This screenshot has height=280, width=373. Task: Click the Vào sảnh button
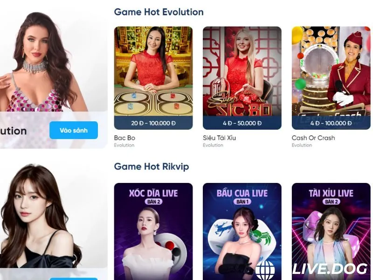[74, 130]
